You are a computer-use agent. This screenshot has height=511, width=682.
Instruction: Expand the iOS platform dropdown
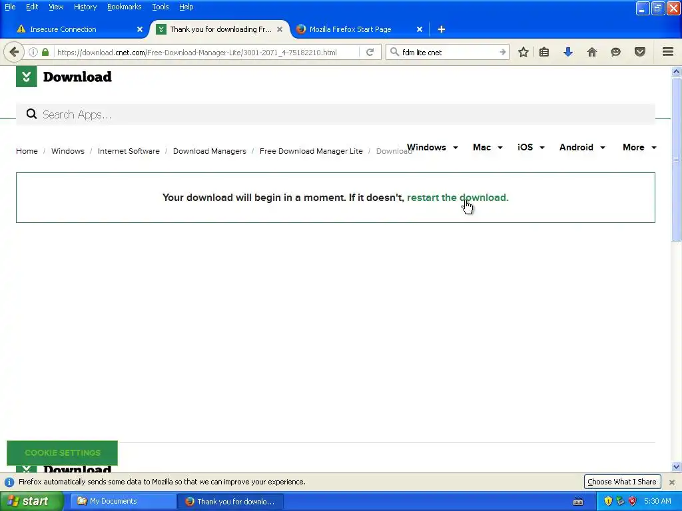531,147
